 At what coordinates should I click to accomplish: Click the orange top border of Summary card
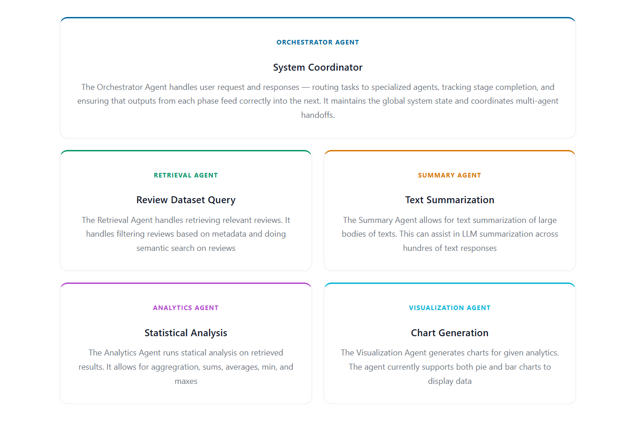[450, 151]
